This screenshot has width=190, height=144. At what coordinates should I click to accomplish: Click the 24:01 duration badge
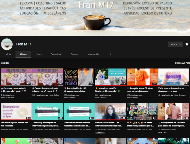coord(28,84)
